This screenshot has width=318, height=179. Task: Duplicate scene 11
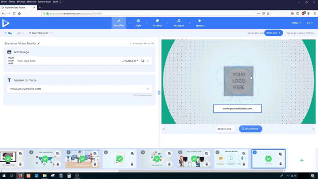(244, 154)
